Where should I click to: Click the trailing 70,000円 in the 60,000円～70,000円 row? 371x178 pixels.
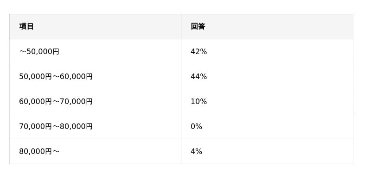pyautogui.click(x=76, y=102)
